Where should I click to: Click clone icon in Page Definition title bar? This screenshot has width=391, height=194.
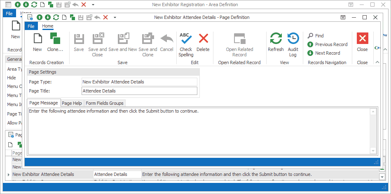[73, 17]
